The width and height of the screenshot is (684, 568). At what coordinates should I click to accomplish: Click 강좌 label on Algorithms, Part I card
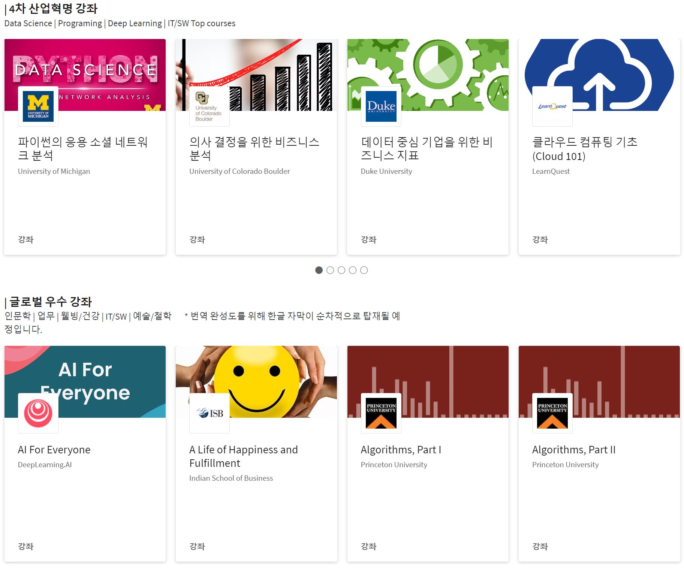(x=369, y=547)
